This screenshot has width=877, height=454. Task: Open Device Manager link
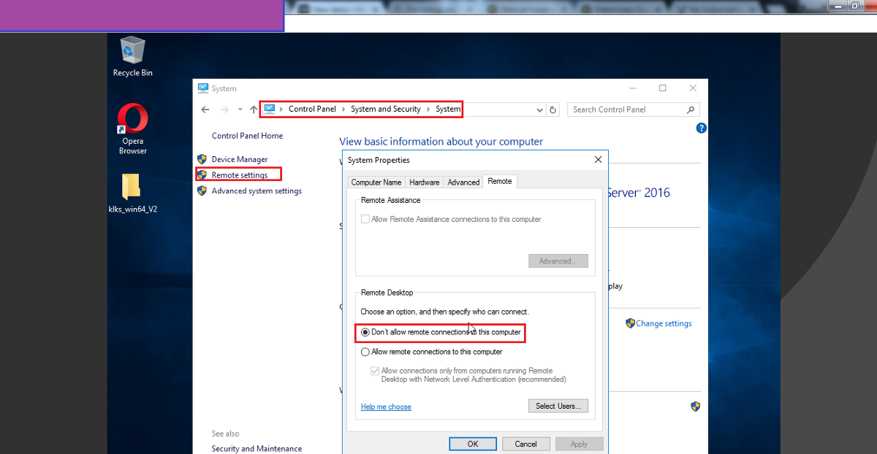(240, 159)
